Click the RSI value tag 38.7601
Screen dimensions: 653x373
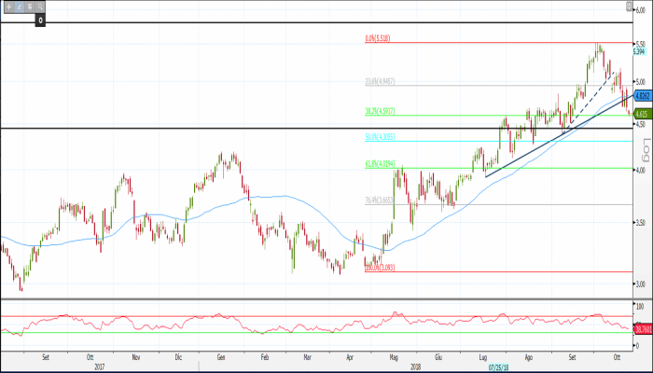[x=642, y=328]
